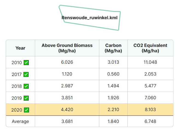Click the Average row label
The image size is (175, 129).
pyautogui.click(x=21, y=121)
